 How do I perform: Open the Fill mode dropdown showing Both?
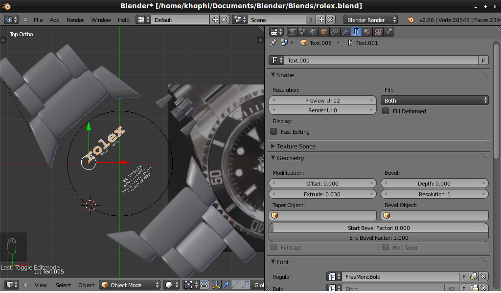tap(434, 101)
